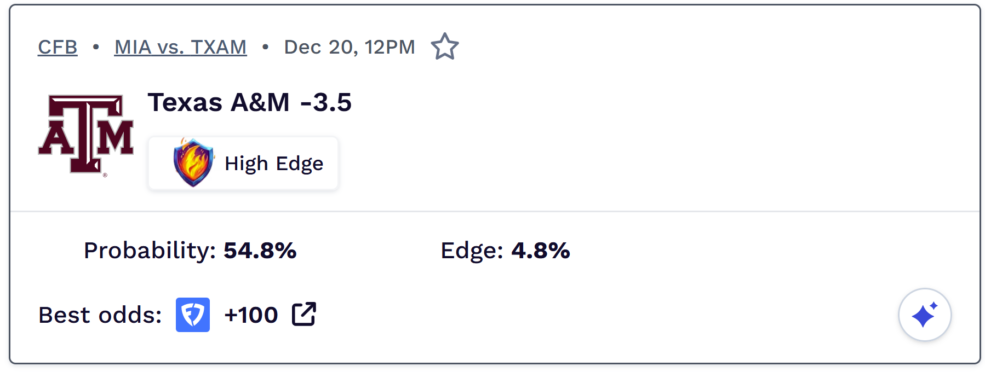Click the Edge label text
The width and height of the screenshot is (985, 372).
click(472, 251)
